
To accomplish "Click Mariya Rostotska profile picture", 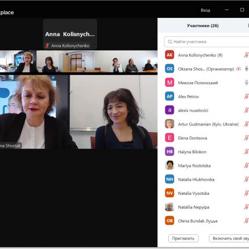I will [169, 165].
